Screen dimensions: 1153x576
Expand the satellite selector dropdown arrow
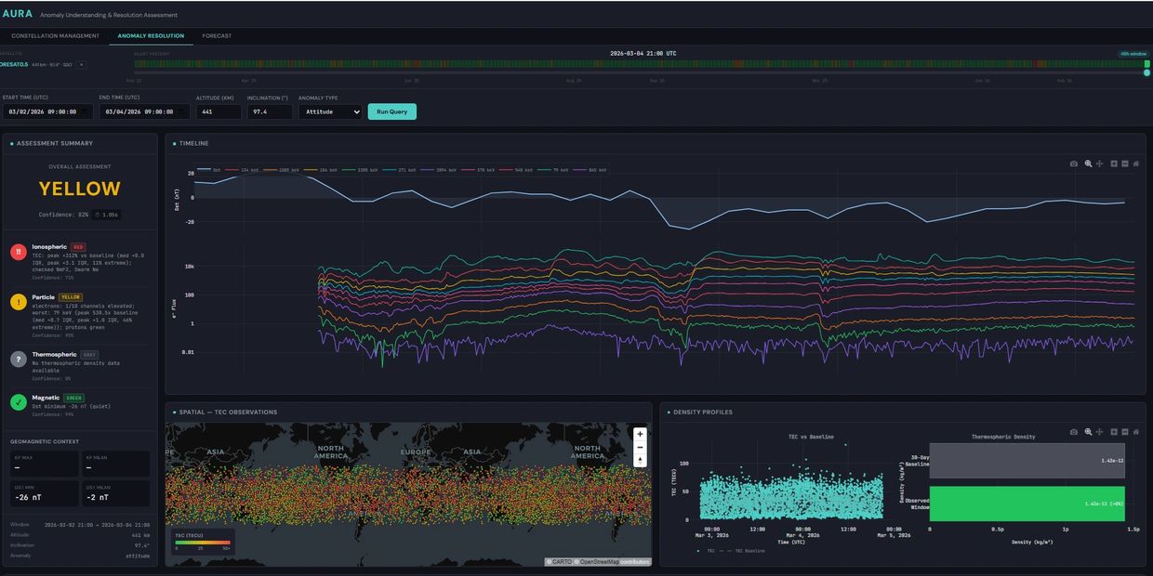point(81,64)
